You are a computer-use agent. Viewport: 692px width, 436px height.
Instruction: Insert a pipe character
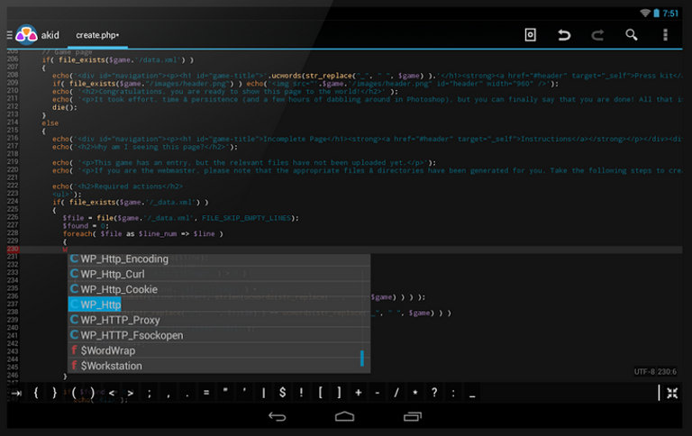pyautogui.click(x=263, y=393)
